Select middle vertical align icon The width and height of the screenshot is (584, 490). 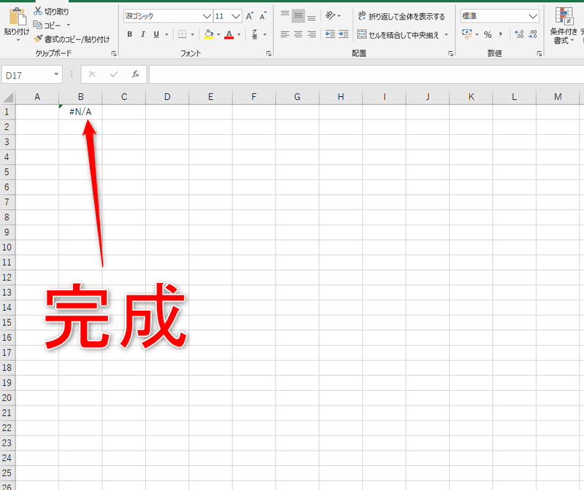(298, 15)
